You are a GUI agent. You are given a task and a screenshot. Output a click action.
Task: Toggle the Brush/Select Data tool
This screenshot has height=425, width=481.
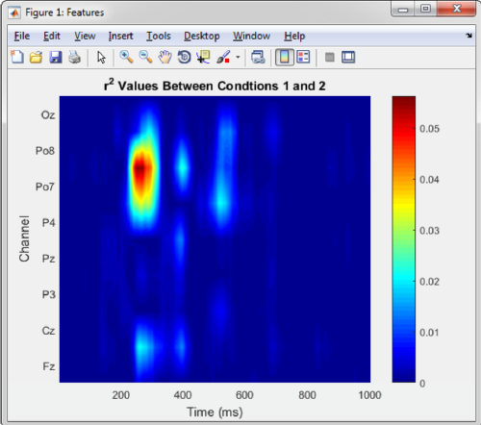tap(223, 58)
